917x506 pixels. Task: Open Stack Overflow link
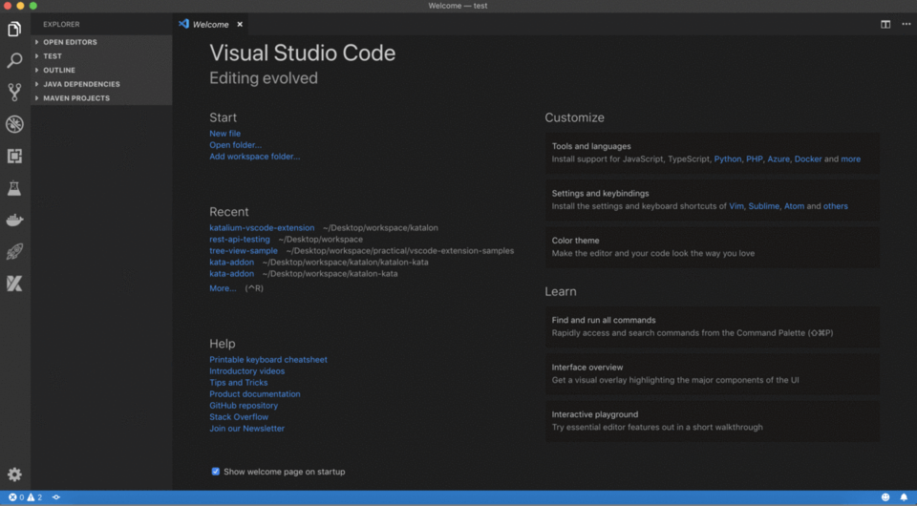pos(239,417)
